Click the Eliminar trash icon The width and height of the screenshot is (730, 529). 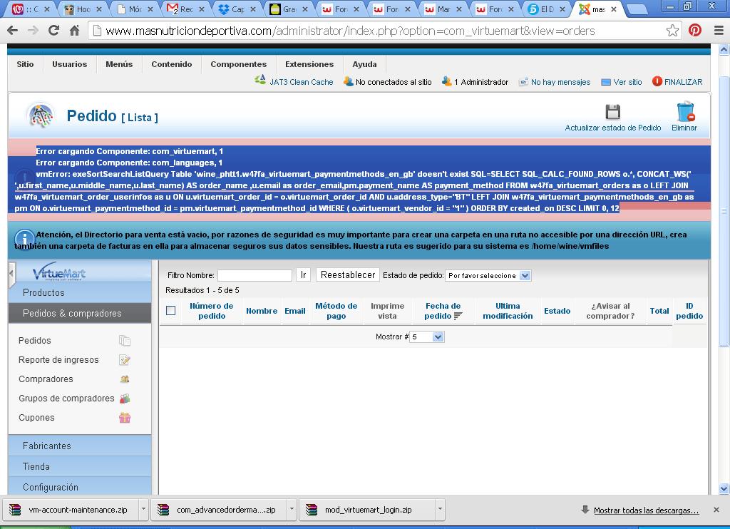tap(685, 112)
